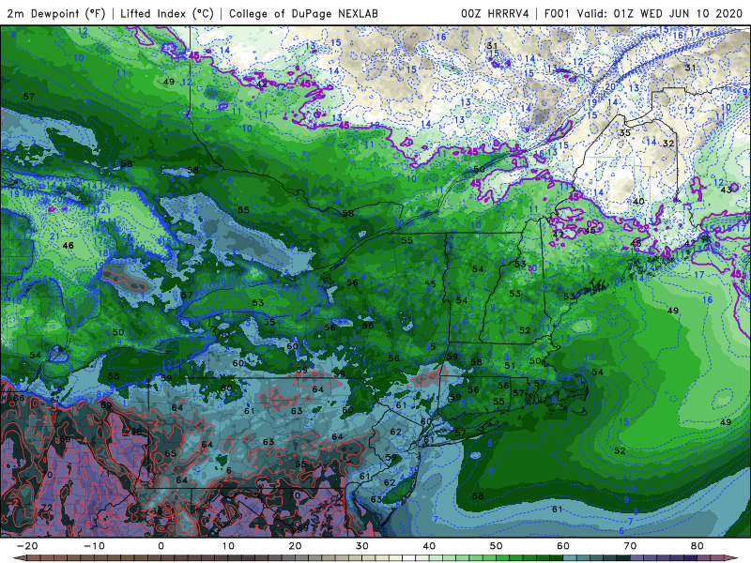Click the "10" color scale label

[228, 546]
